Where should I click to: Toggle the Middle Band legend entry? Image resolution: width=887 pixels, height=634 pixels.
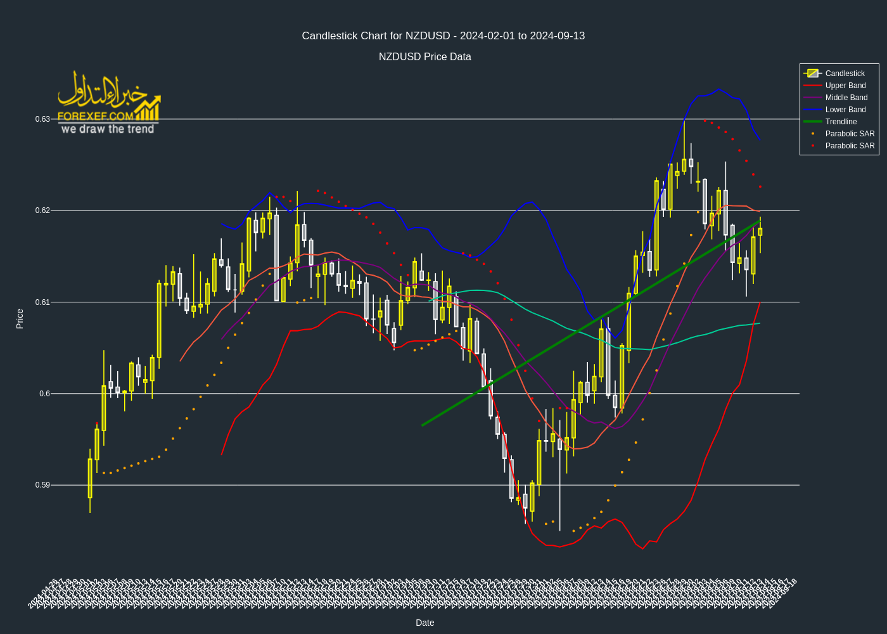click(x=839, y=98)
